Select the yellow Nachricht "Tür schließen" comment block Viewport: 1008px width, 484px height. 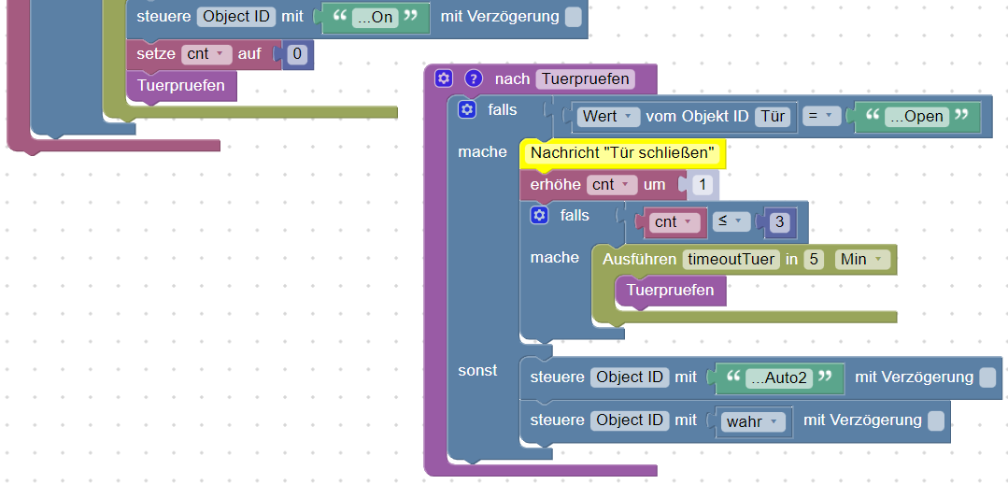622,153
